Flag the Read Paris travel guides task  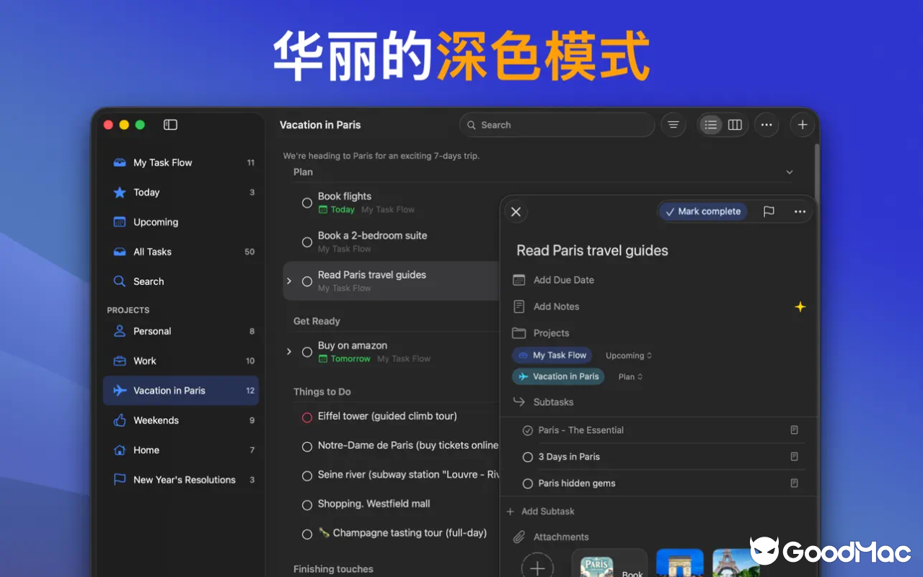[769, 211]
